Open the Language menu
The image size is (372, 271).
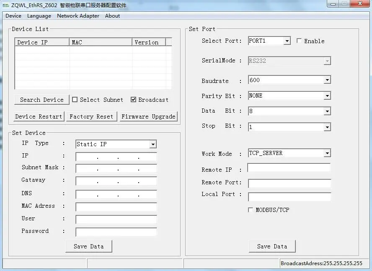click(39, 15)
